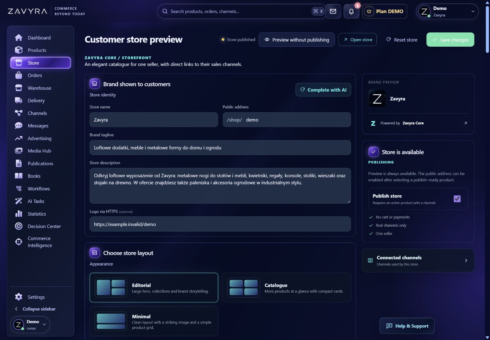Click the Logo via HTTPS input field
Image resolution: width=490 pixels, height=340 pixels.
click(x=220, y=224)
